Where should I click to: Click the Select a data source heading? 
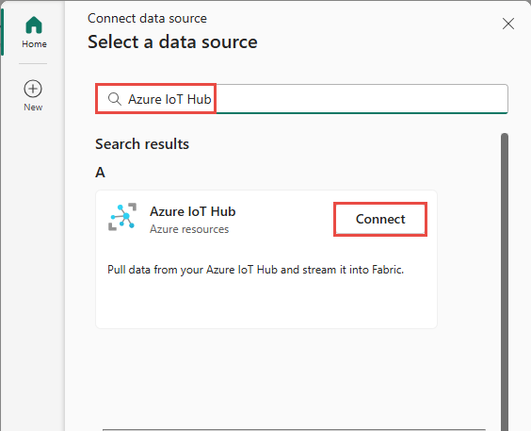[172, 42]
